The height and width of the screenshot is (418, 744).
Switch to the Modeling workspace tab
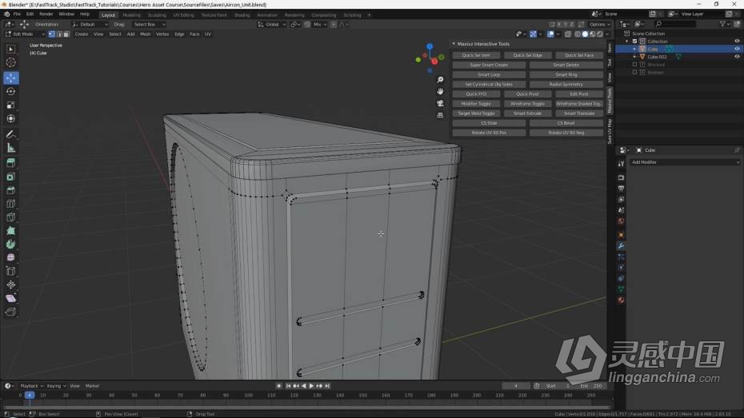pos(131,14)
